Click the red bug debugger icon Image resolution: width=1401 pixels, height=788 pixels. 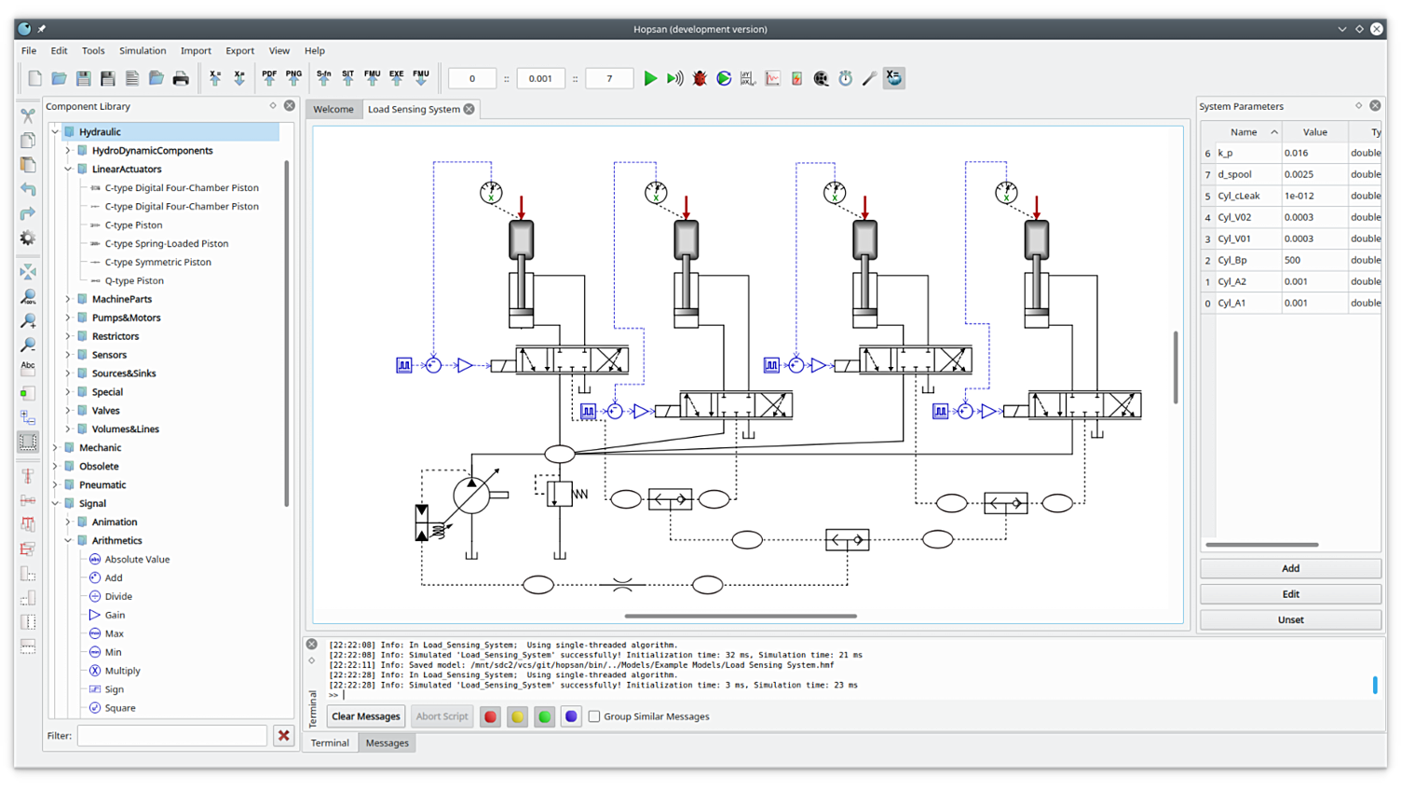[x=700, y=79]
